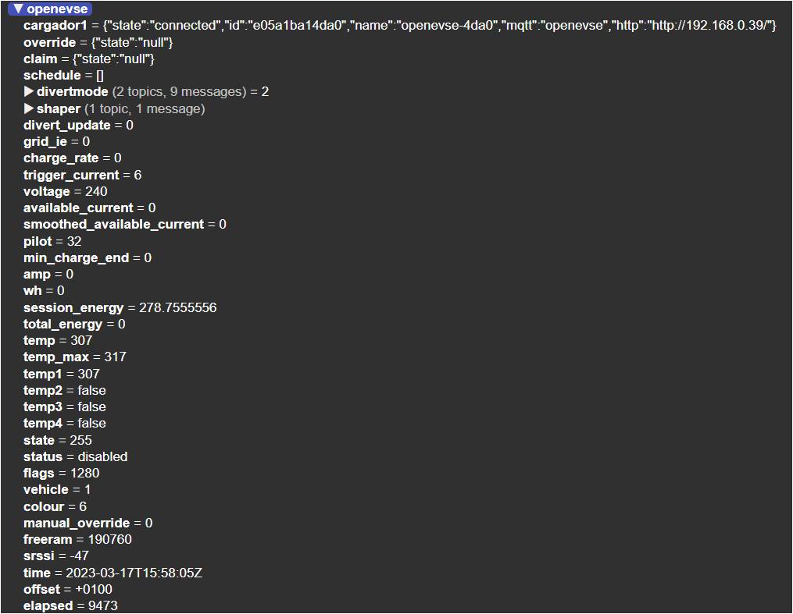Select the voltage topic showing 240
793x614 pixels.
(46, 191)
